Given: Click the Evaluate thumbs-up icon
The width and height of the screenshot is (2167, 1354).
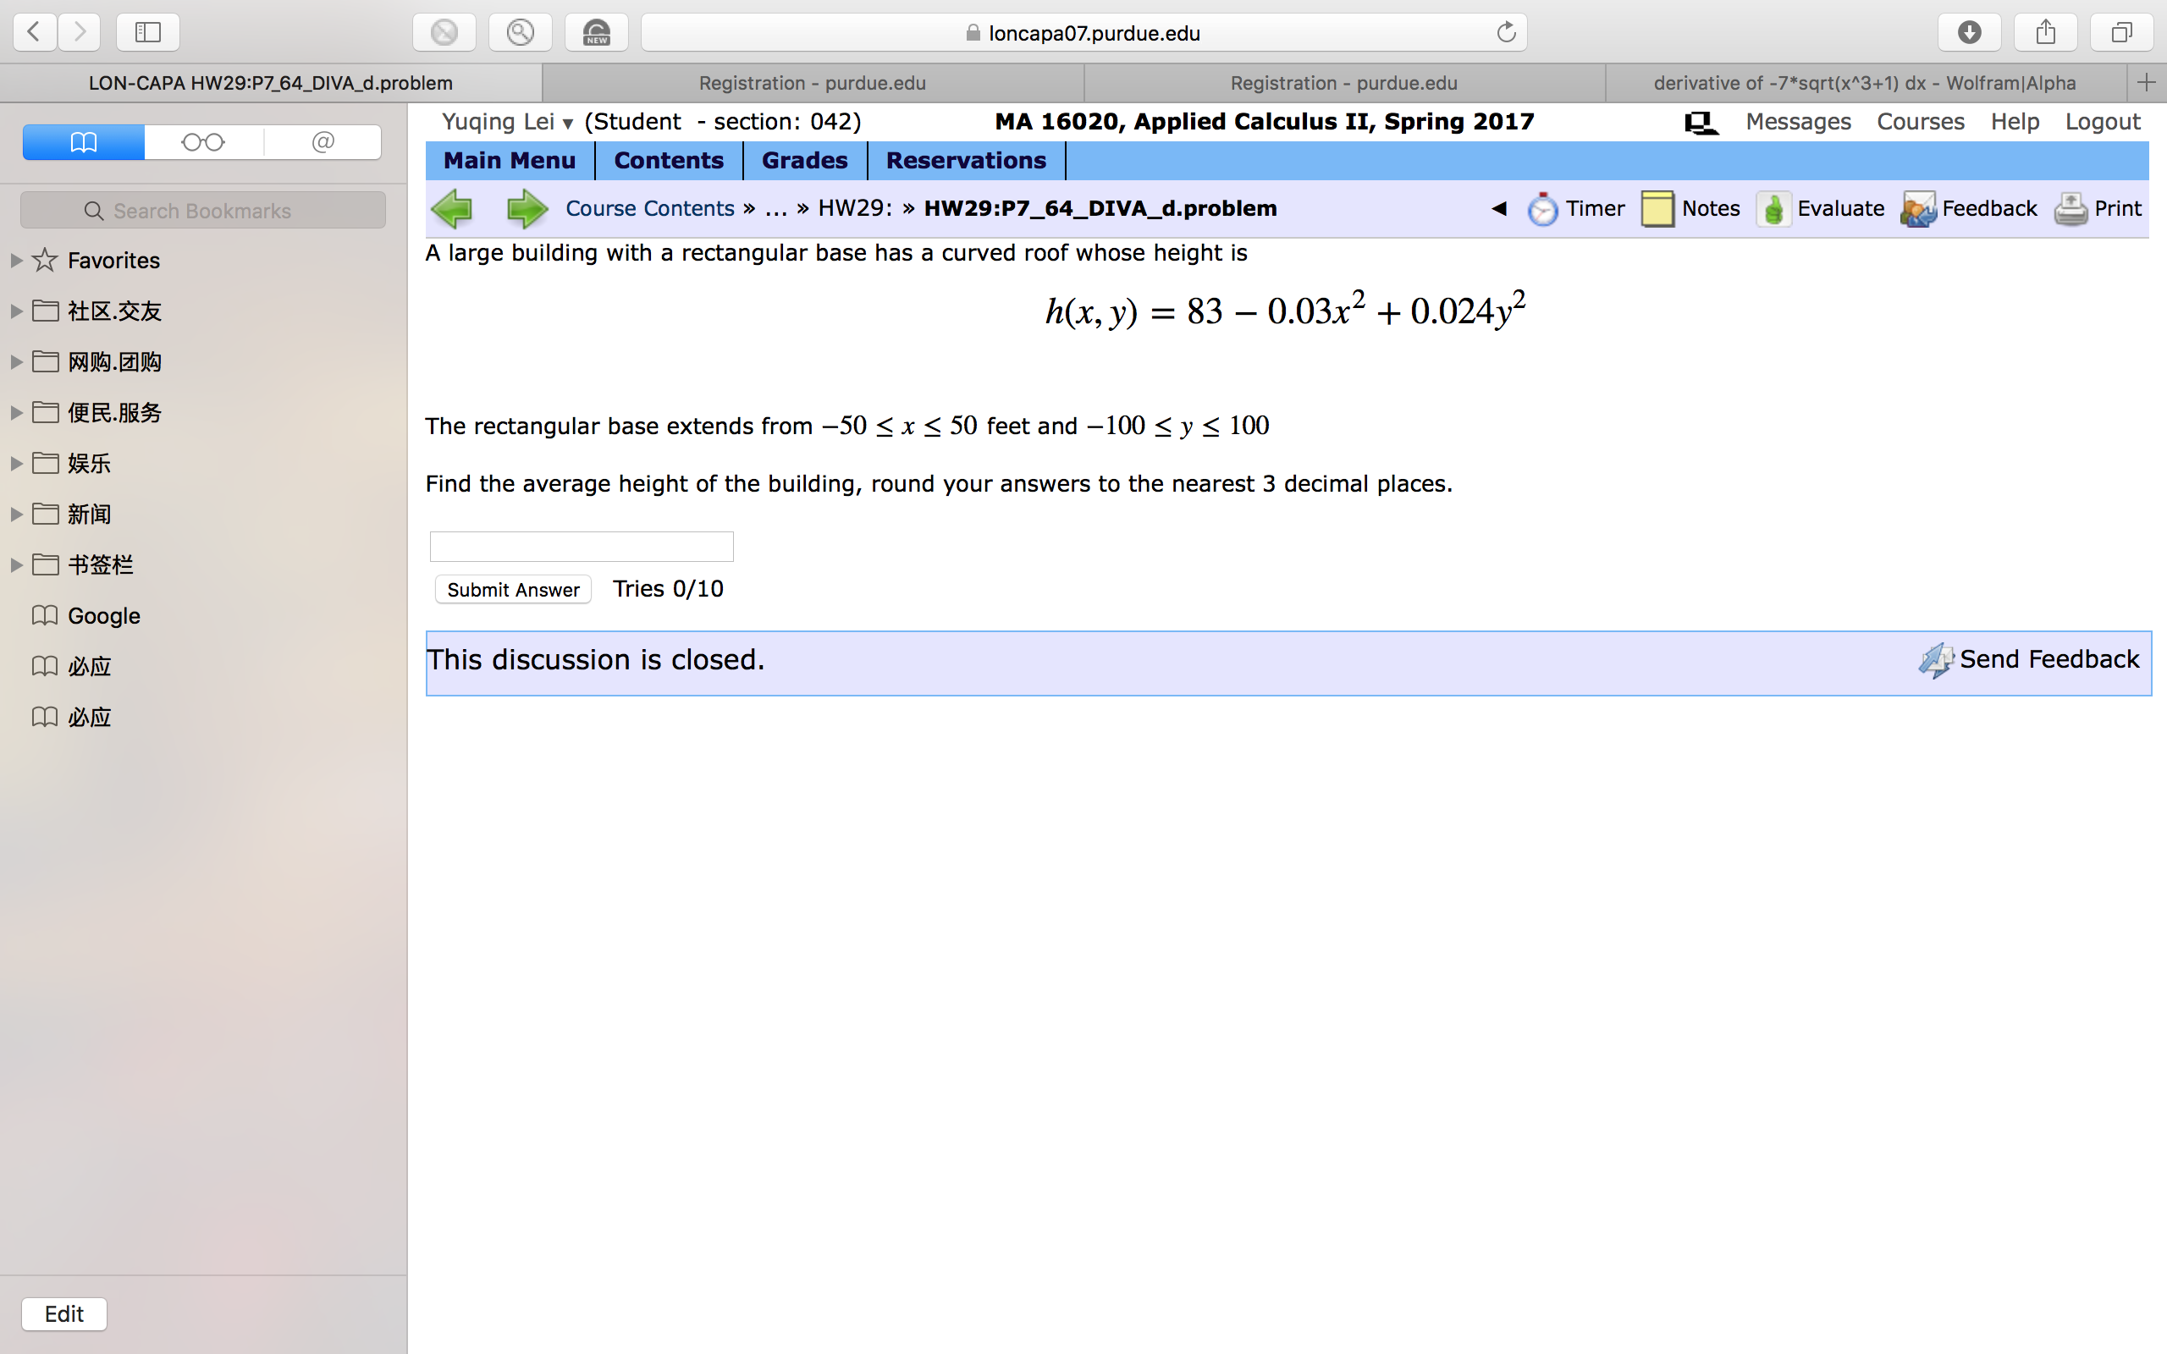Looking at the screenshot, I should (1774, 209).
